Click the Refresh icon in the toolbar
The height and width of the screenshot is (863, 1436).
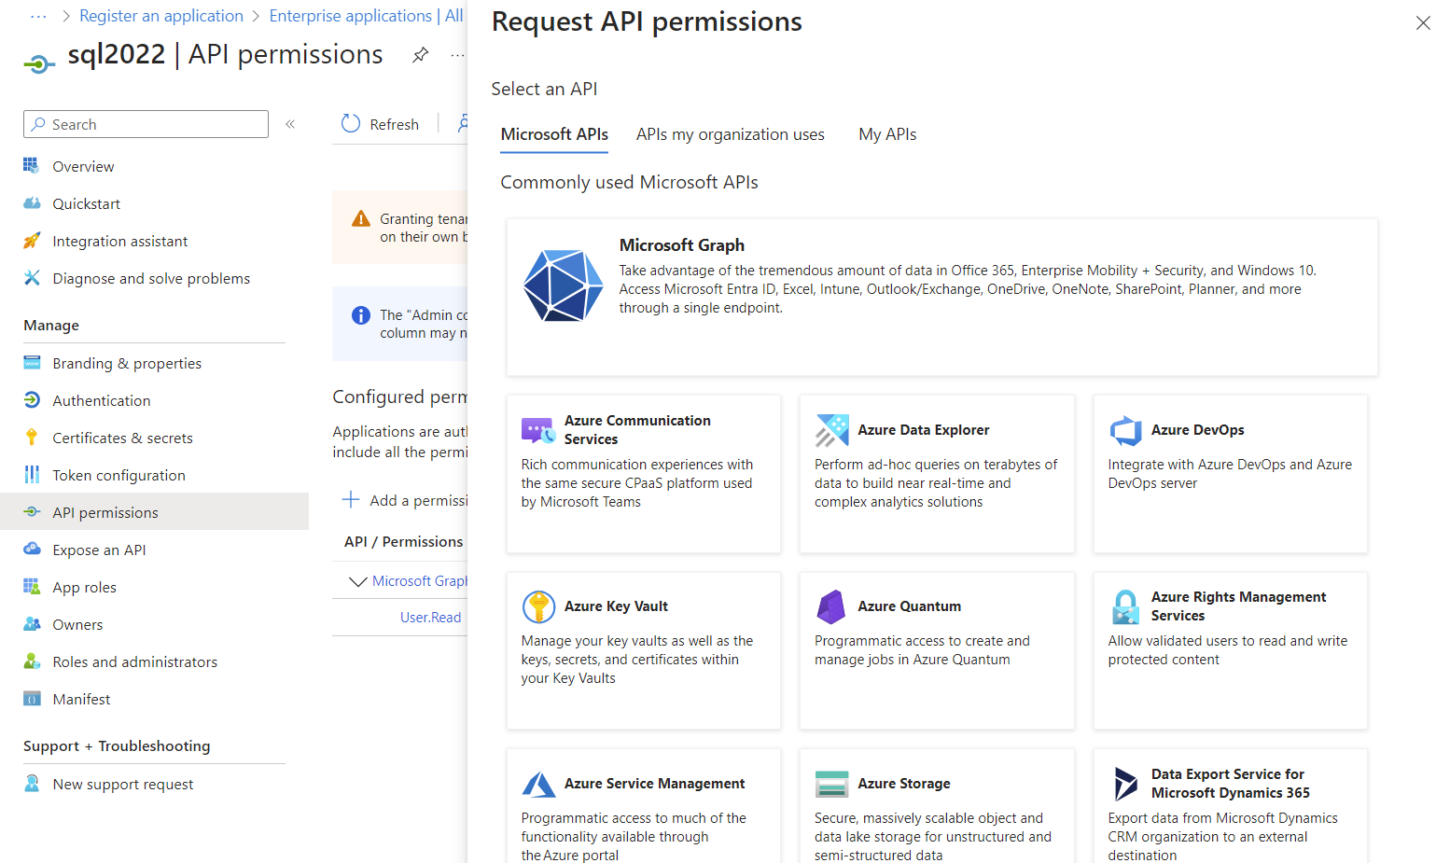pyautogui.click(x=351, y=123)
